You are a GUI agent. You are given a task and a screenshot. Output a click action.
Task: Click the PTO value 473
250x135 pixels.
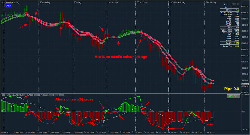[x=237, y=28]
